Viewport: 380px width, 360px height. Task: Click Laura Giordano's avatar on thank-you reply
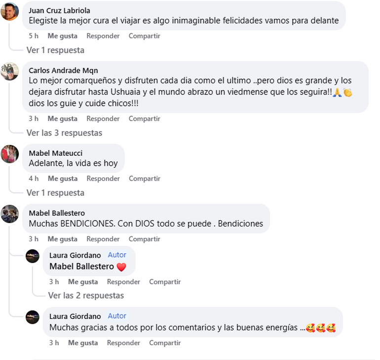[33, 317]
